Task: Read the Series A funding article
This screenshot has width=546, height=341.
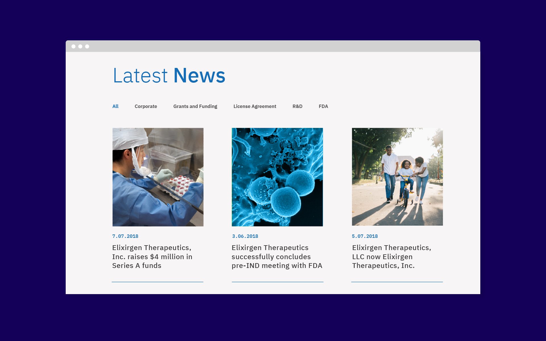Action: (x=152, y=257)
